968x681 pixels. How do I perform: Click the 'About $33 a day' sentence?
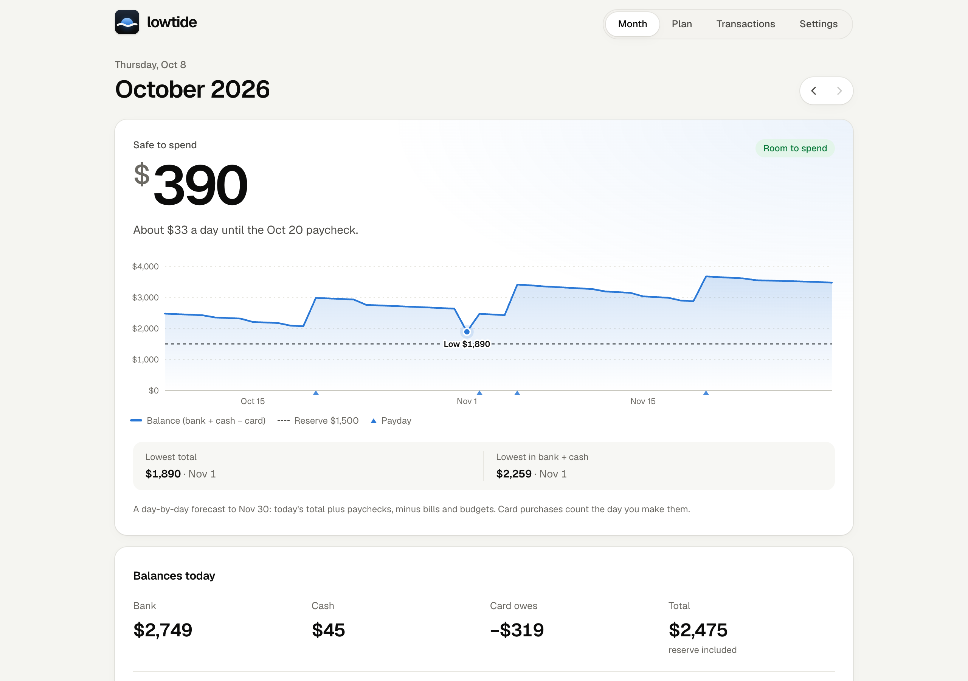coord(246,230)
